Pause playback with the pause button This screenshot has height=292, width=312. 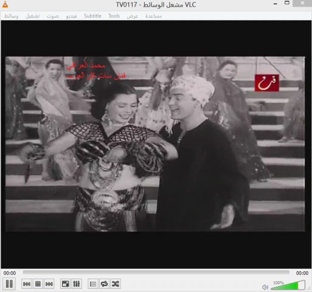9,283
